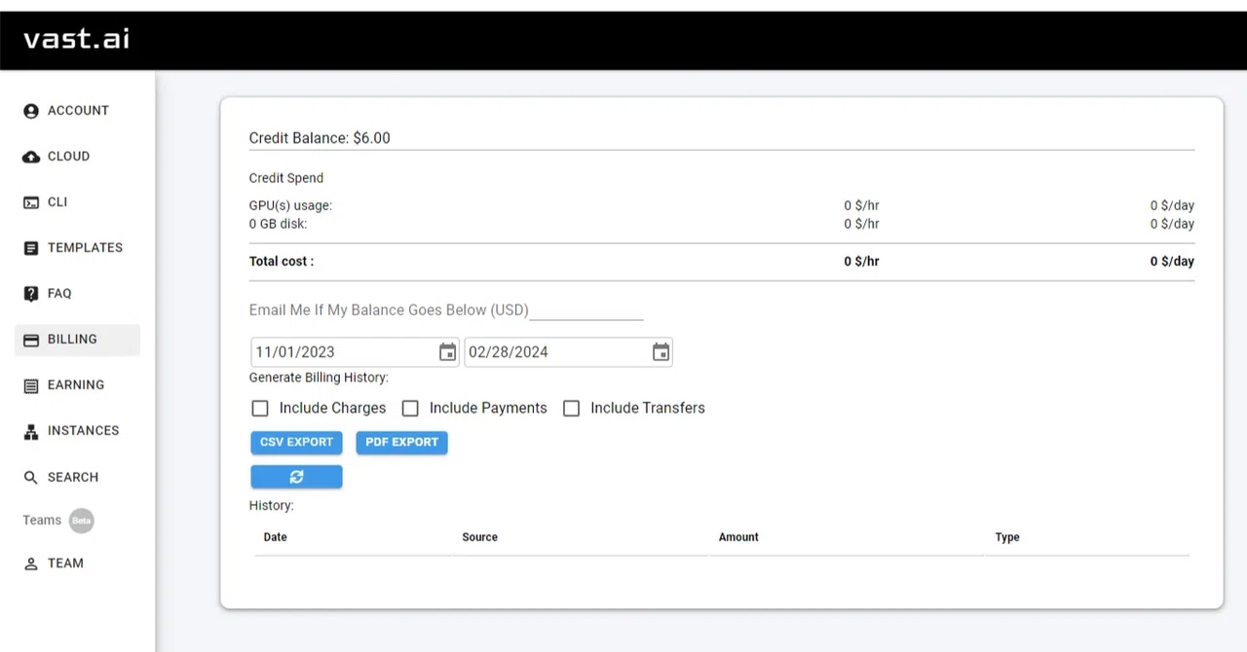1247x652 pixels.
Task: Refresh billing history with sync button
Action: point(296,477)
